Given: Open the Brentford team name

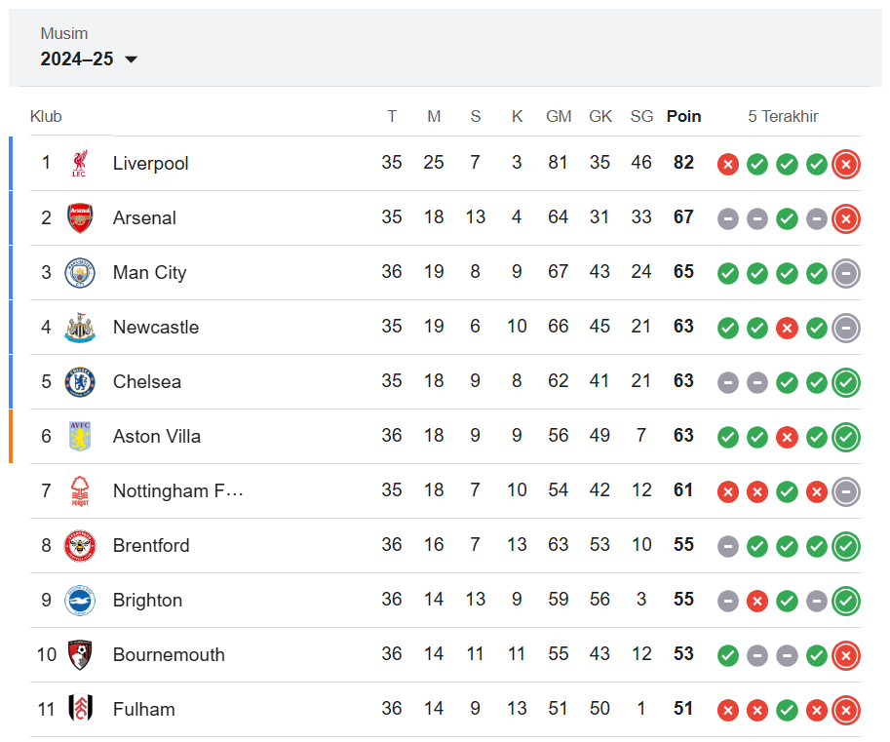Looking at the screenshot, I should pos(151,546).
